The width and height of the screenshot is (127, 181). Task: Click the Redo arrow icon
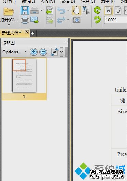tap(61, 20)
